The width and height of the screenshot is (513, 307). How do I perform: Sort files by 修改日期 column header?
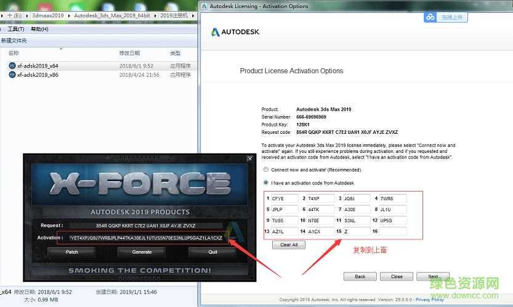click(129, 53)
